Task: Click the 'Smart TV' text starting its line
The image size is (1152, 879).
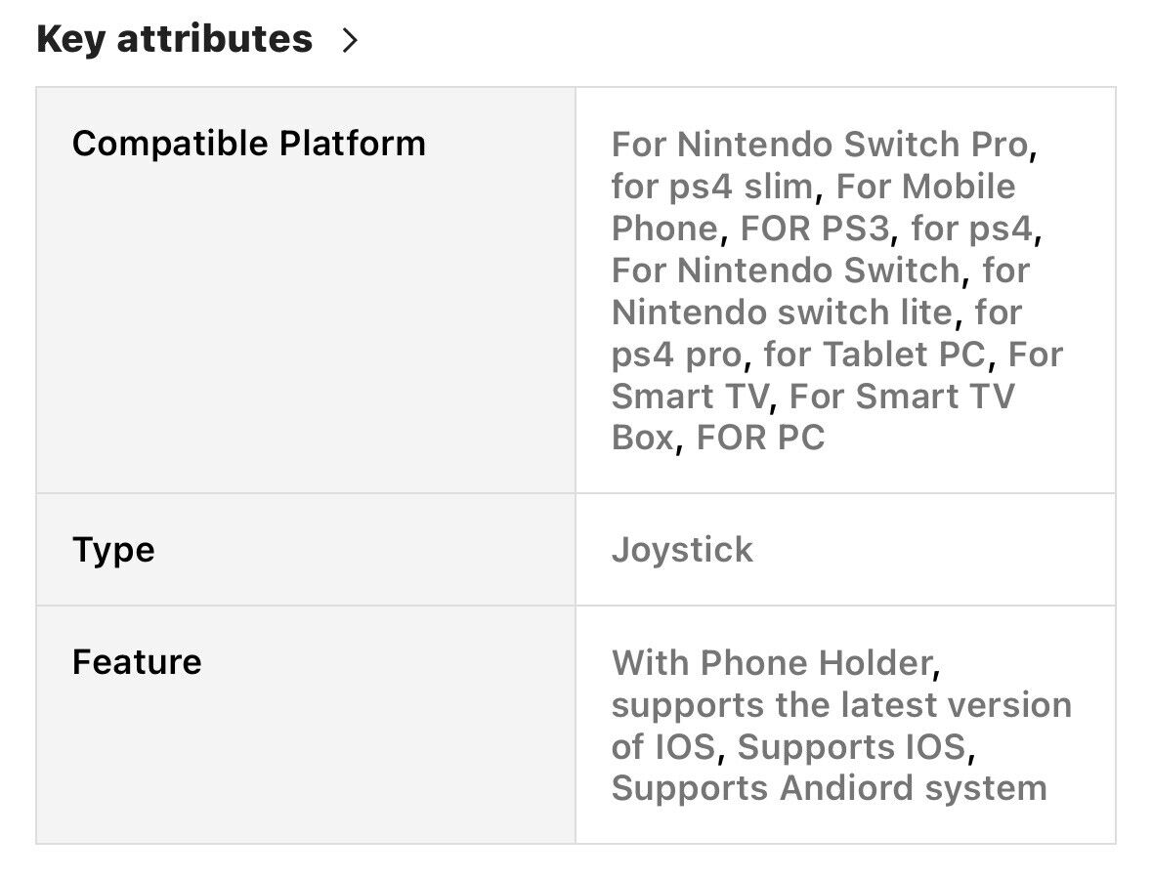Action: point(689,397)
